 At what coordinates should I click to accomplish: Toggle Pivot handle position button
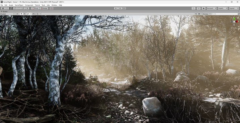tap(35, 8)
